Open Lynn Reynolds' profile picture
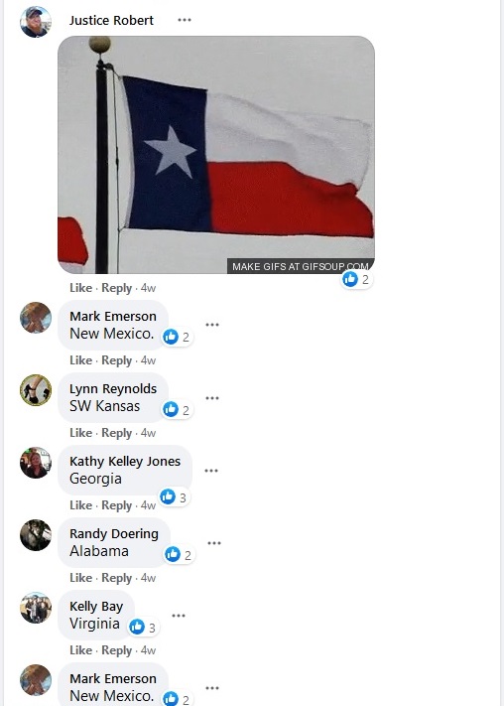 36,390
